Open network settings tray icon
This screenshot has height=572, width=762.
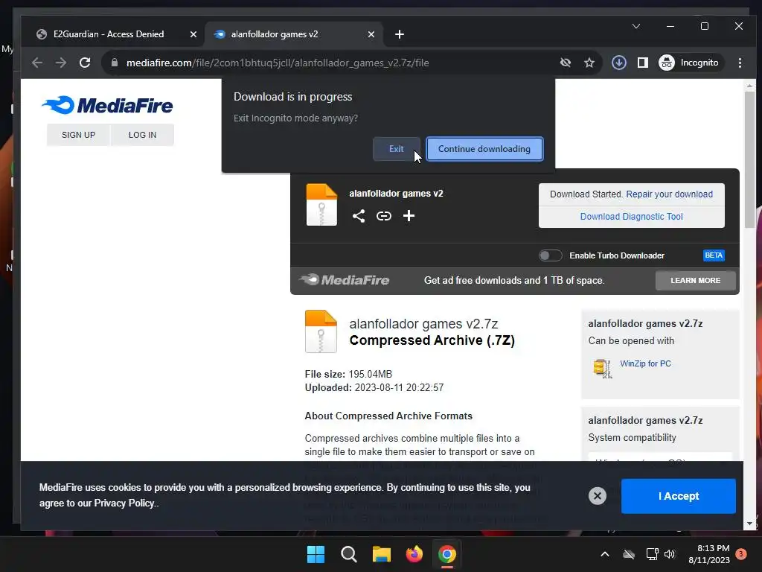tap(652, 554)
